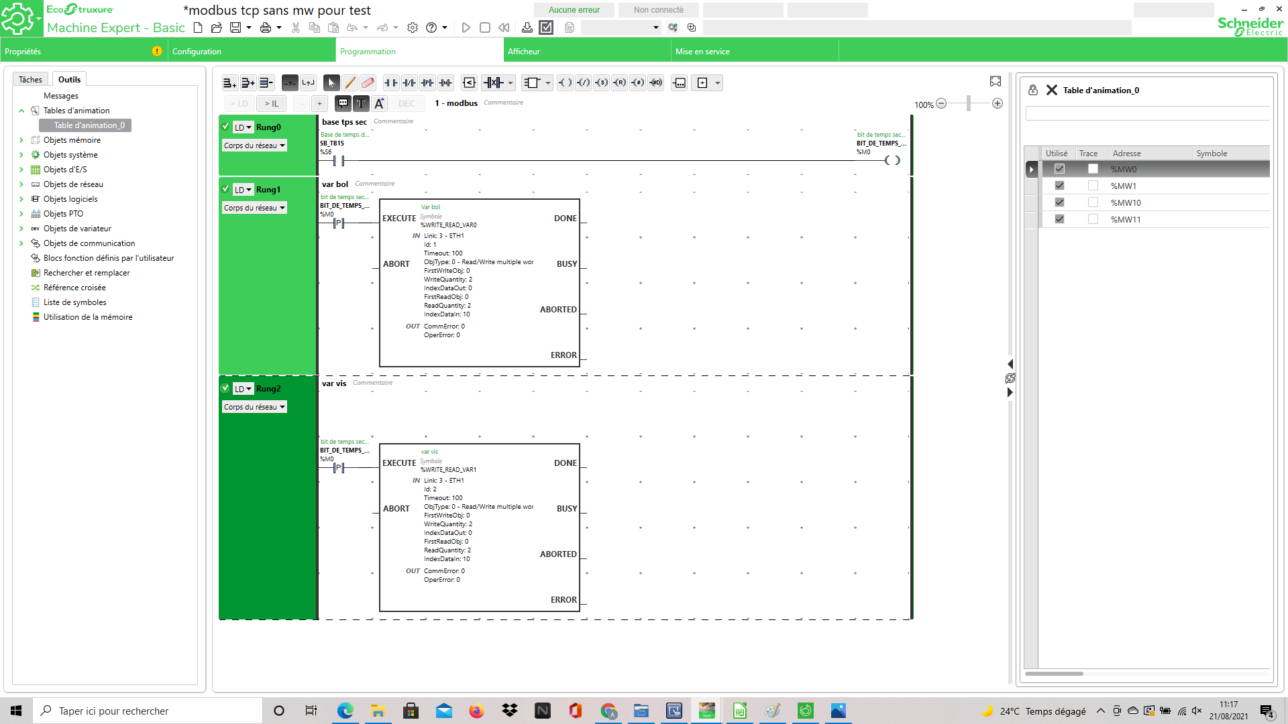Select the eraser tool in ladder toolbar
This screenshot has width=1288, height=724.
click(x=368, y=83)
